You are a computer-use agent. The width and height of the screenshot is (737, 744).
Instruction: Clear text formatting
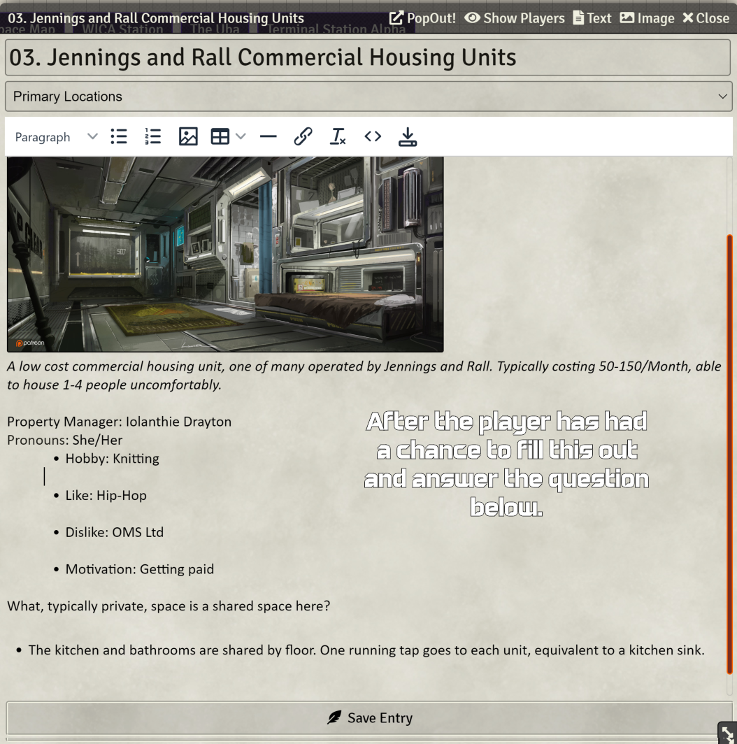(x=338, y=136)
